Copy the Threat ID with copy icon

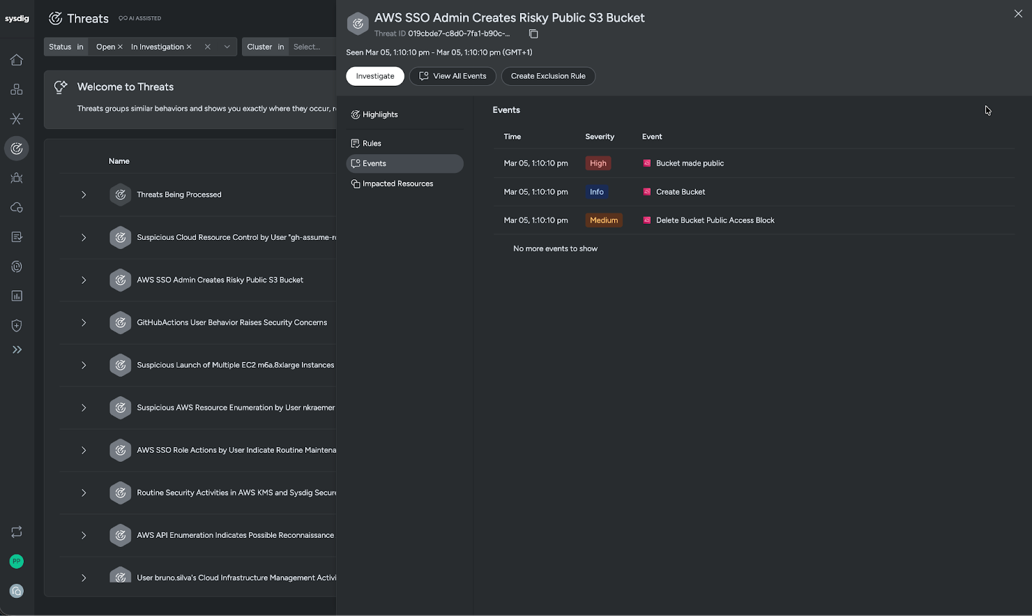[533, 34]
